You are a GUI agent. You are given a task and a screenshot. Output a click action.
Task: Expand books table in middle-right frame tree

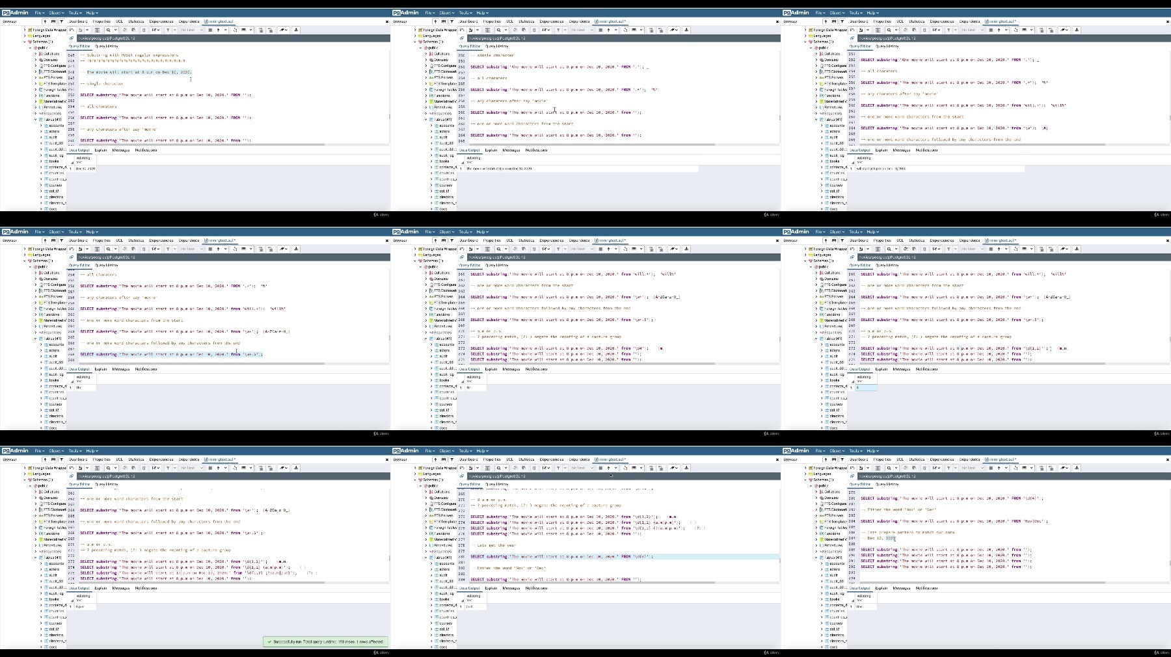point(822,380)
